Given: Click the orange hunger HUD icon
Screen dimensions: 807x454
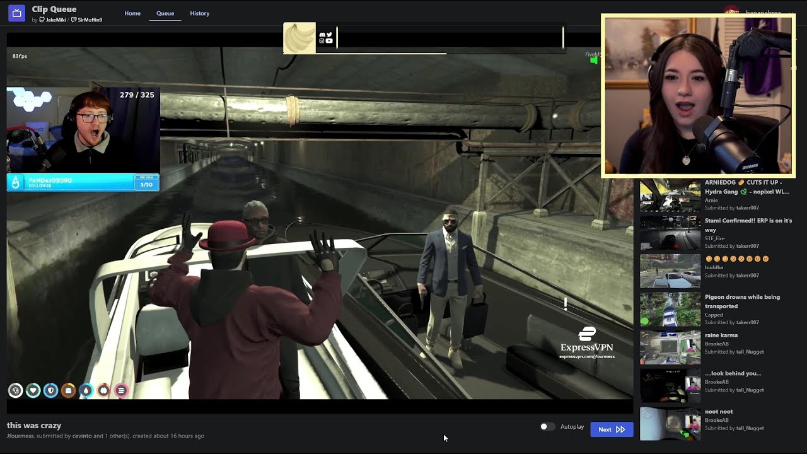Looking at the screenshot, I should [x=69, y=391].
